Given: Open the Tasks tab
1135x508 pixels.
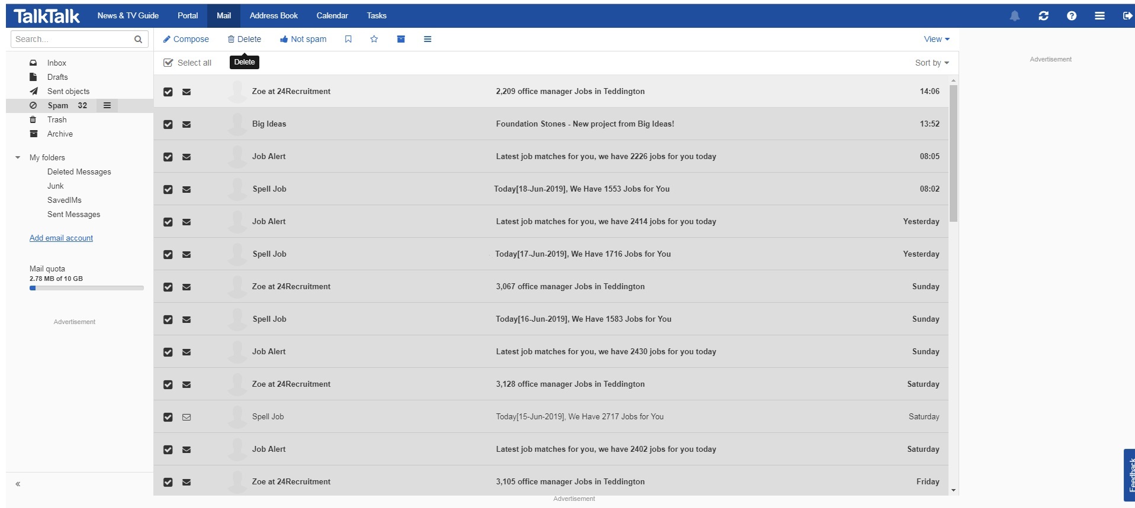Looking at the screenshot, I should [x=377, y=16].
